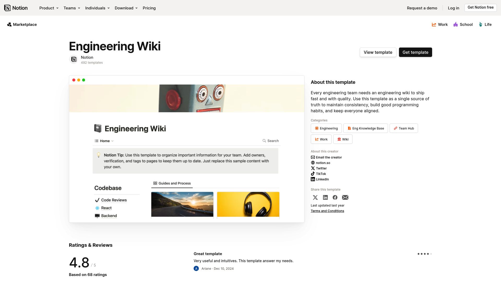The height and width of the screenshot is (282, 501).
Task: Click the Engineering Wiki template preview image
Action: click(x=187, y=149)
